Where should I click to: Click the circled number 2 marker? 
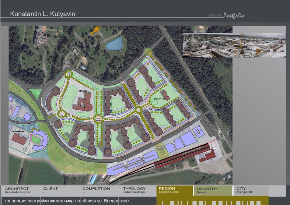(25, 149)
